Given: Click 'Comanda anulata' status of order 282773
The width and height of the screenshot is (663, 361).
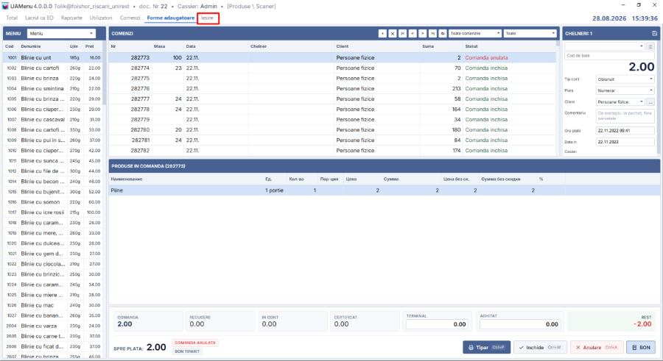Looking at the screenshot, I should [x=486, y=57].
